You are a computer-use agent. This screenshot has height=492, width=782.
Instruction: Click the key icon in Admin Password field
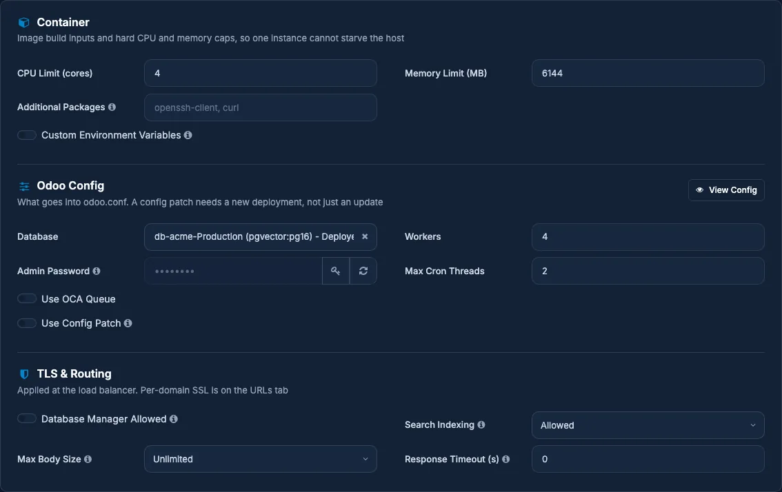(336, 271)
